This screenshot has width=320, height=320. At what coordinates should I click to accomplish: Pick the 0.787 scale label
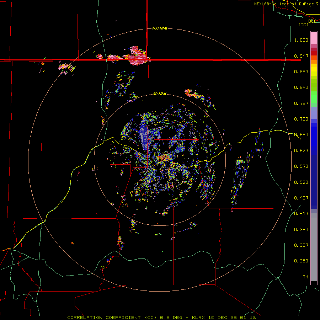tap(301, 103)
